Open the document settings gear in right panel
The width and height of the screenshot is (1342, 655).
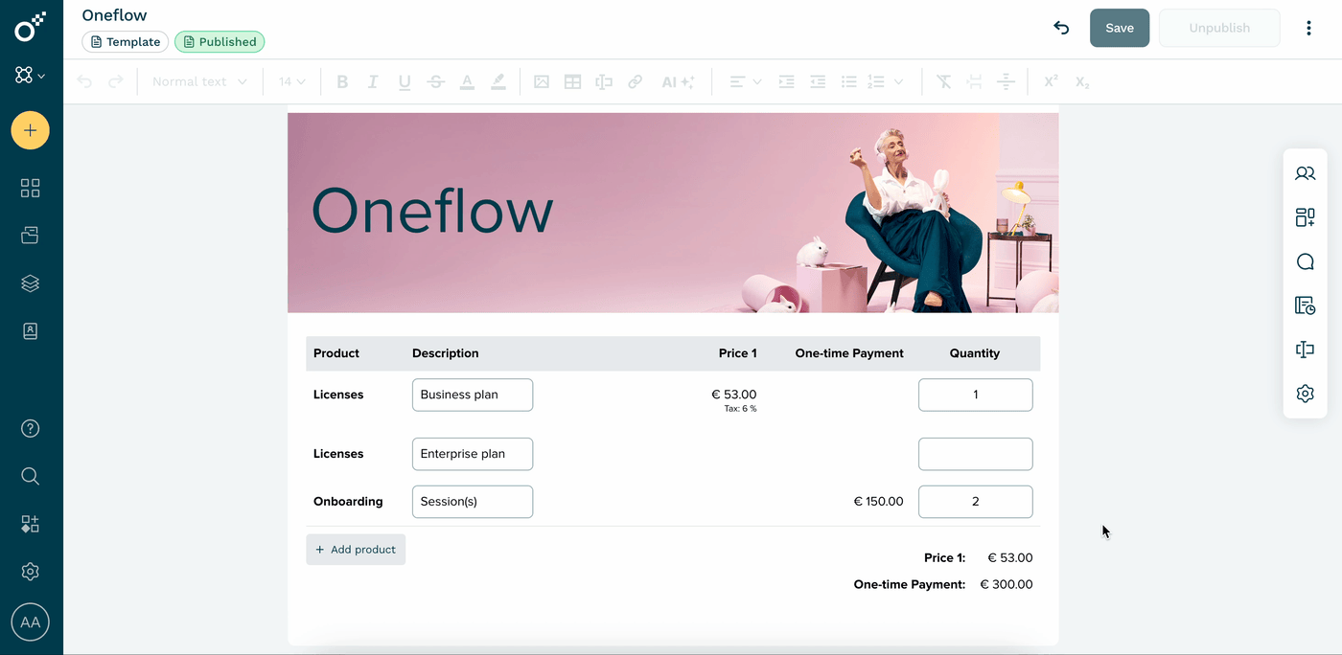tap(1305, 394)
